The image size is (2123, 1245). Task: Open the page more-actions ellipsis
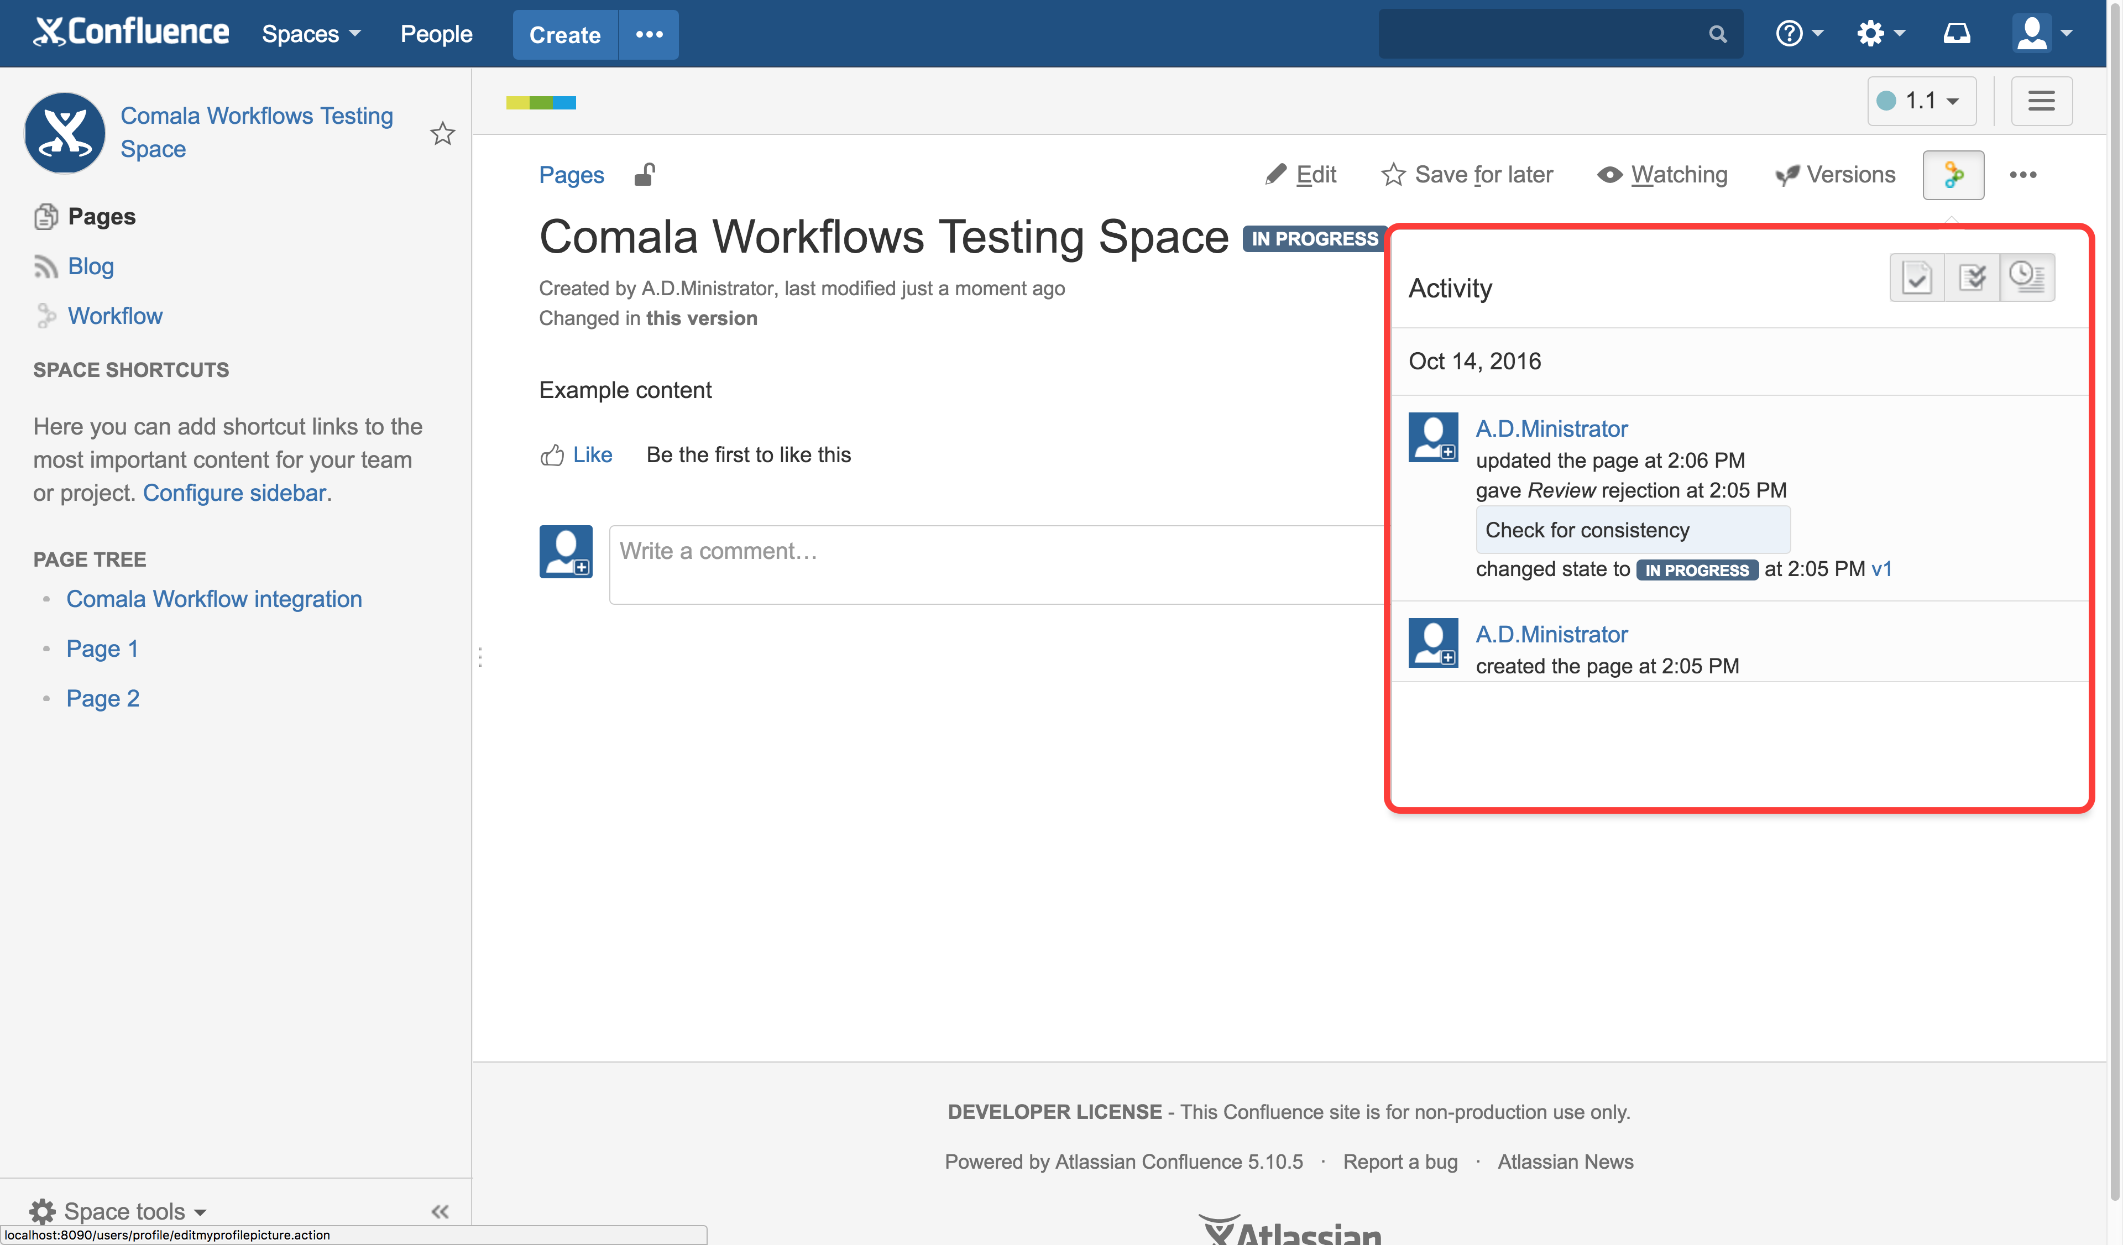point(2022,175)
